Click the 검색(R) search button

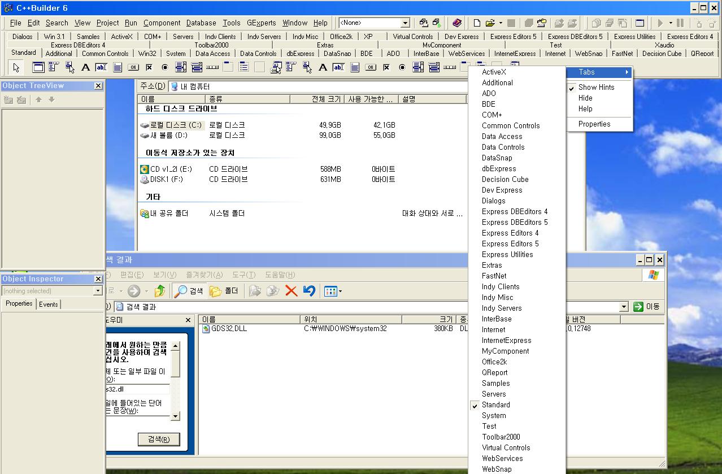(x=159, y=439)
